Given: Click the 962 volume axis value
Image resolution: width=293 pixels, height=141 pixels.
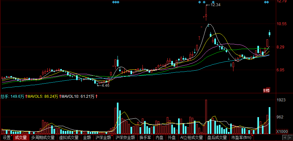Looking at the screenshot, I should coord(280,117).
